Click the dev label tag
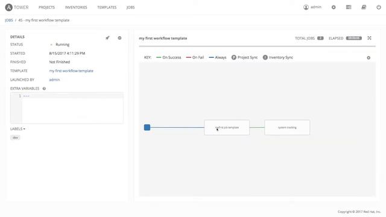The width and height of the screenshot is (386, 217). click(15, 137)
